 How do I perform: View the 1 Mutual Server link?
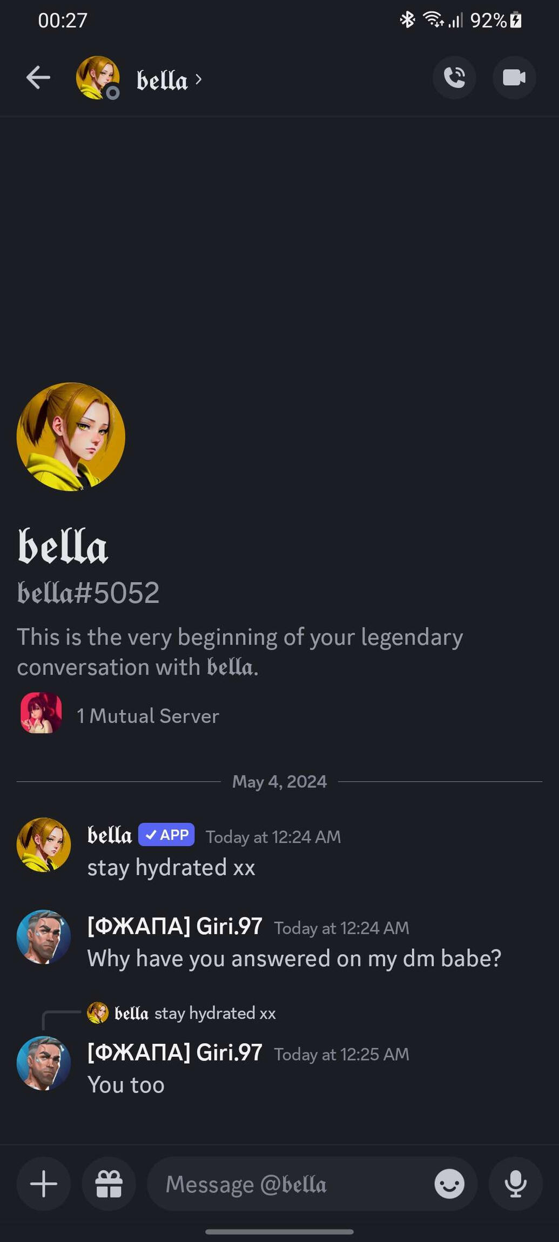pyautogui.click(x=148, y=716)
